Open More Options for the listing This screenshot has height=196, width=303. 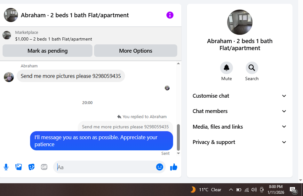136,51
